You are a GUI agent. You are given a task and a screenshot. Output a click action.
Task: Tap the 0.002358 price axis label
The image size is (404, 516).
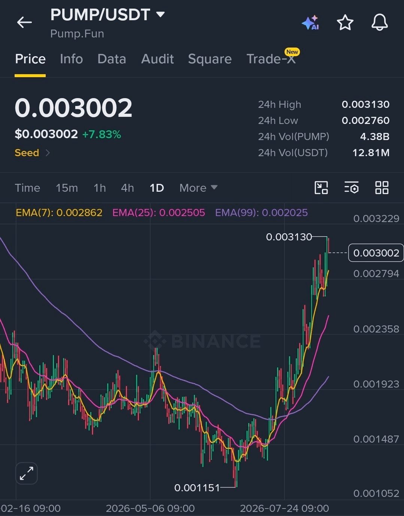376,329
